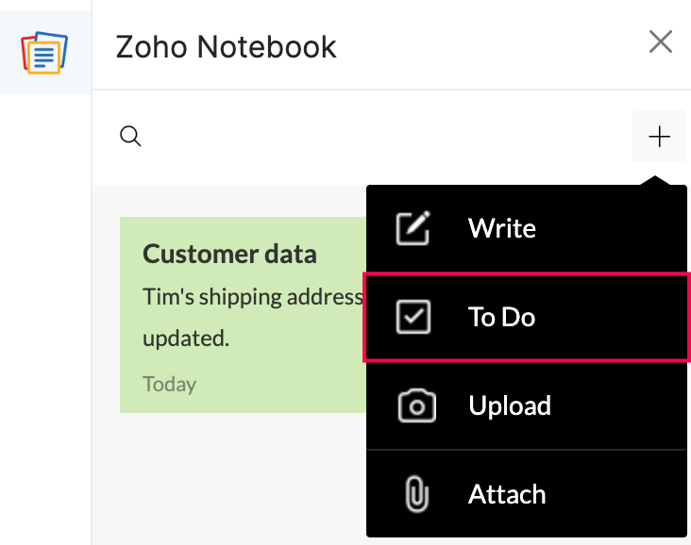691x545 pixels.
Task: Click the plus icon to add a note
Action: pyautogui.click(x=659, y=138)
